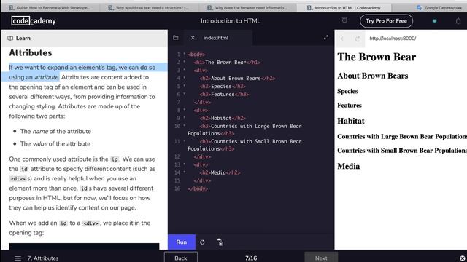
Task: Click the 7/16 progress indicator
Action: [251, 258]
